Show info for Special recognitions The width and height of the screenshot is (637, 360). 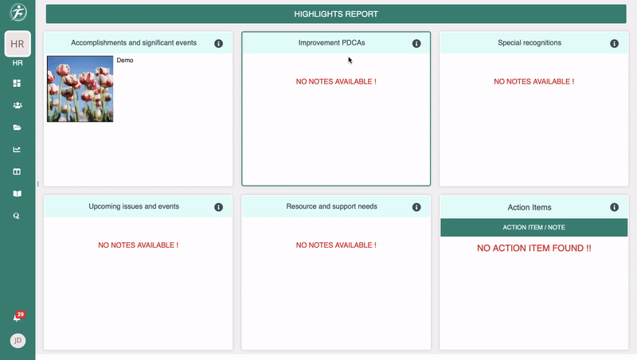pyautogui.click(x=614, y=44)
